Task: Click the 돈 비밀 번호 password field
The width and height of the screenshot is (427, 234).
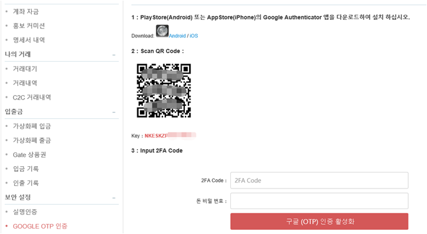Action: click(319, 201)
